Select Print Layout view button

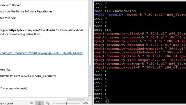(40, 103)
